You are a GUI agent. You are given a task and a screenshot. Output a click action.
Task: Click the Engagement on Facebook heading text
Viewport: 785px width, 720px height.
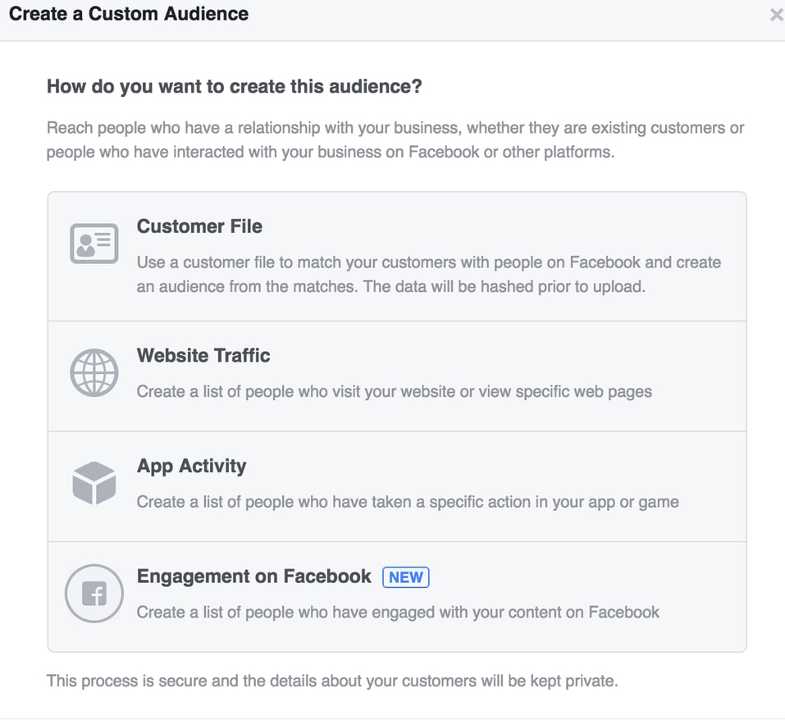pos(253,576)
